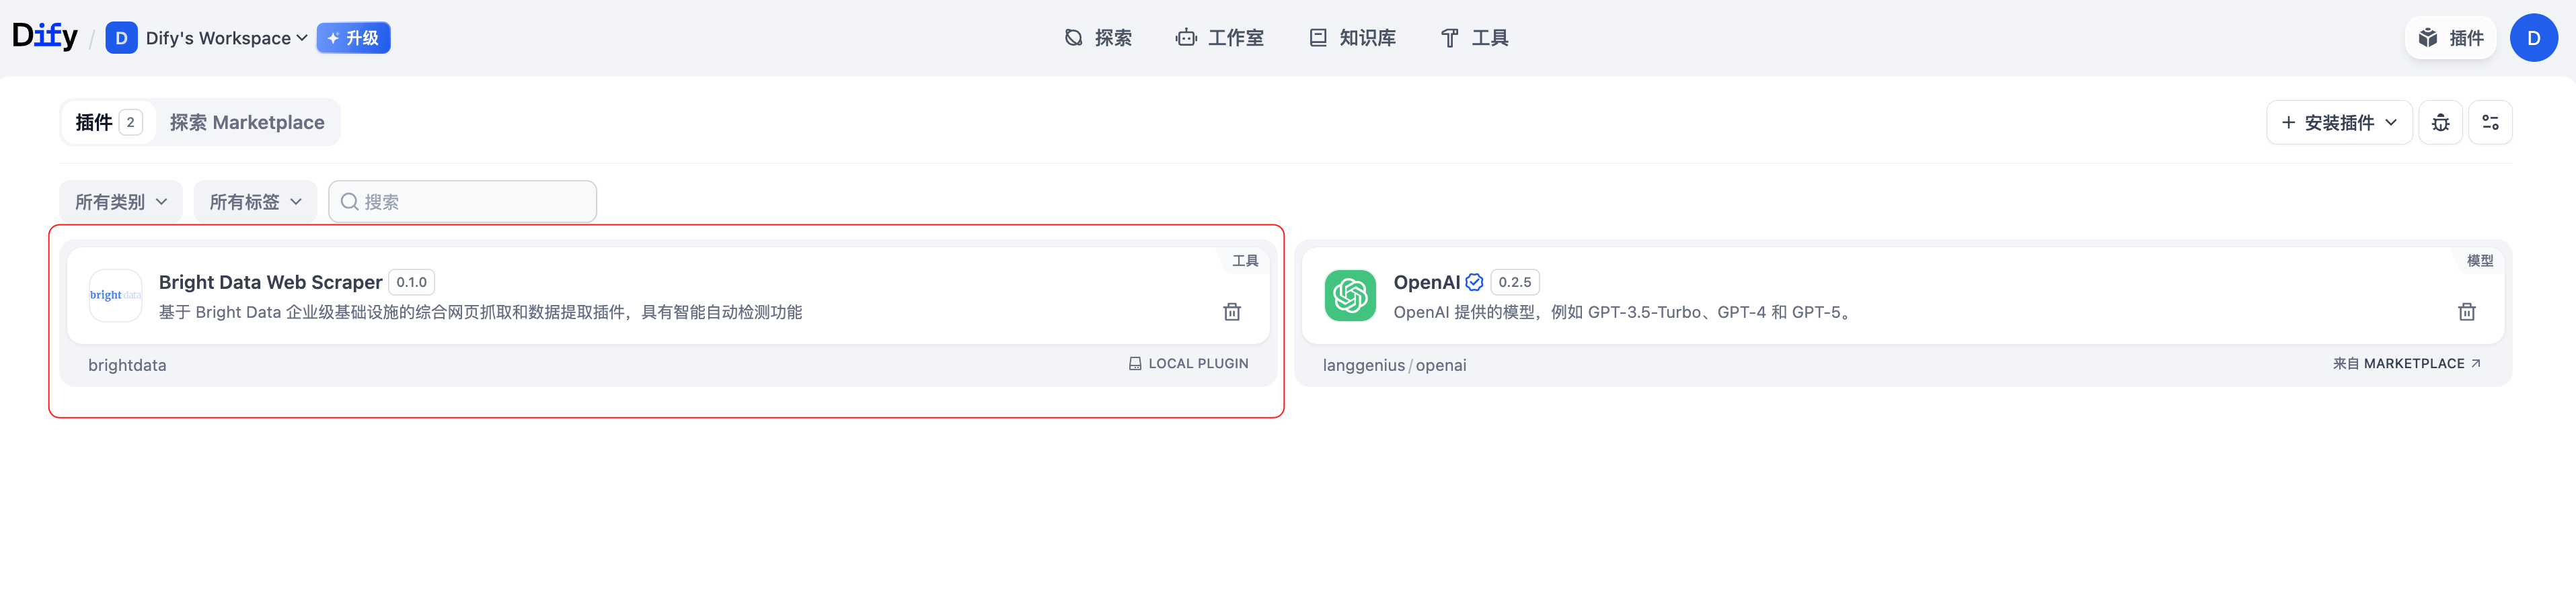2576x606 pixels.
Task: Click the OpenAI green logo
Action: pos(1350,296)
